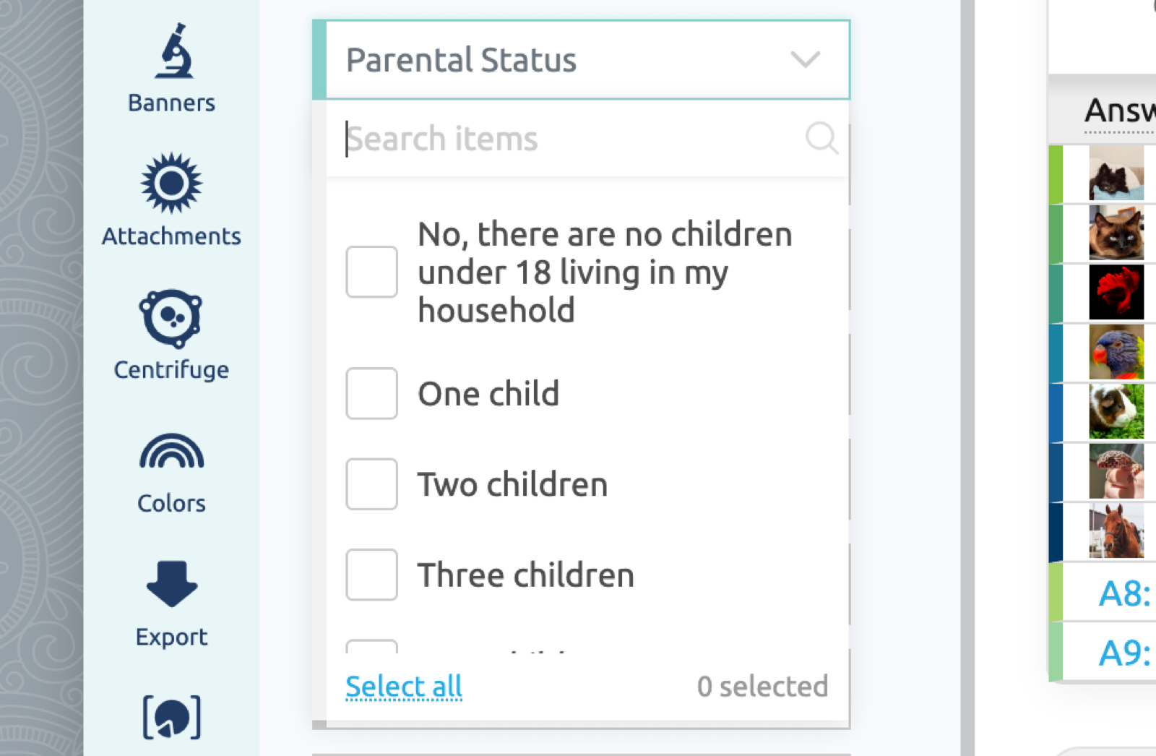The image size is (1156, 756).
Task: Click the magnifier icon in search box
Action: coord(821,137)
